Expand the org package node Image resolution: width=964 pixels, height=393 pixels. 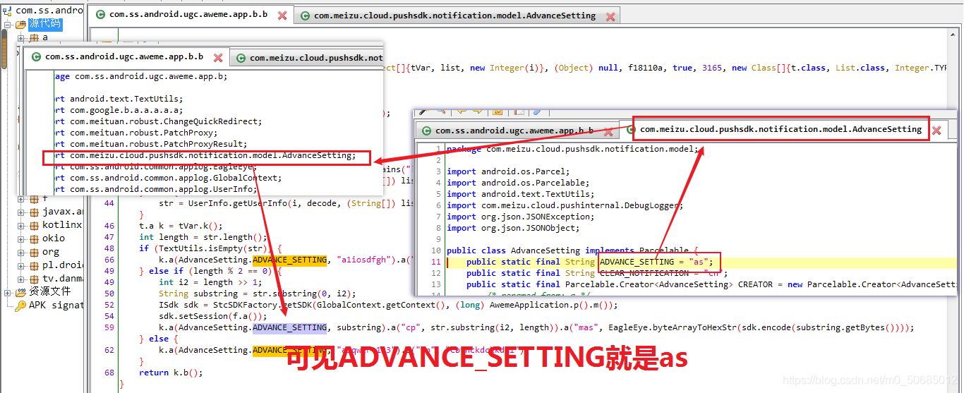coord(20,253)
